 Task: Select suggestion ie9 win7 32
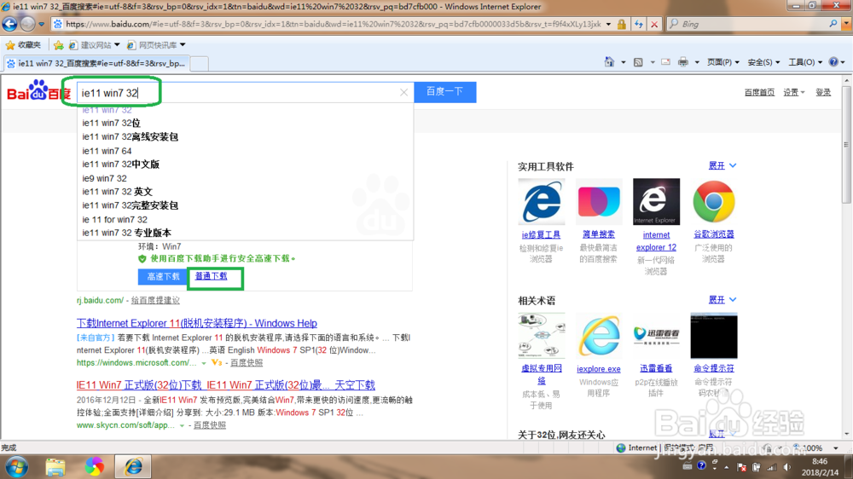104,178
